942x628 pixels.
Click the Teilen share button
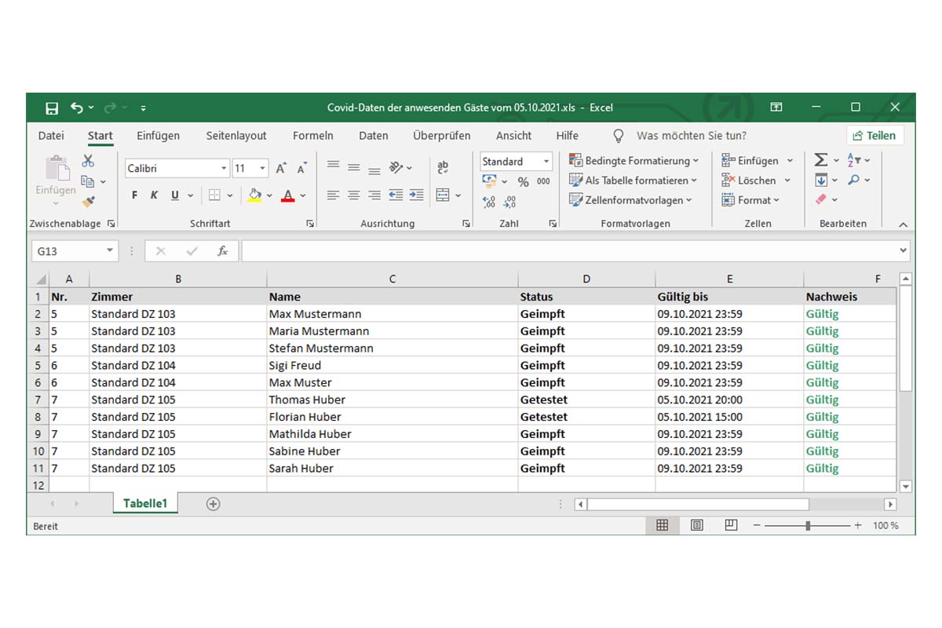pos(874,136)
